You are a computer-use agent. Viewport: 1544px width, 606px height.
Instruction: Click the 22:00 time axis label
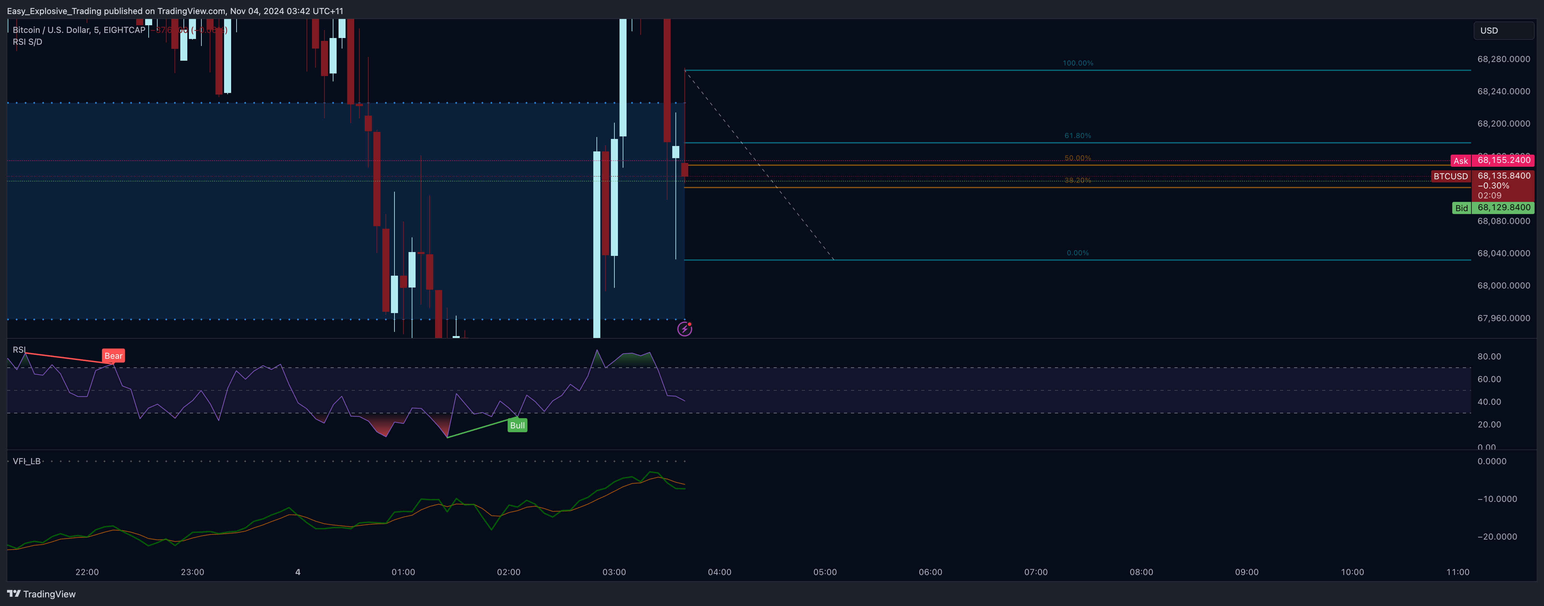(87, 572)
